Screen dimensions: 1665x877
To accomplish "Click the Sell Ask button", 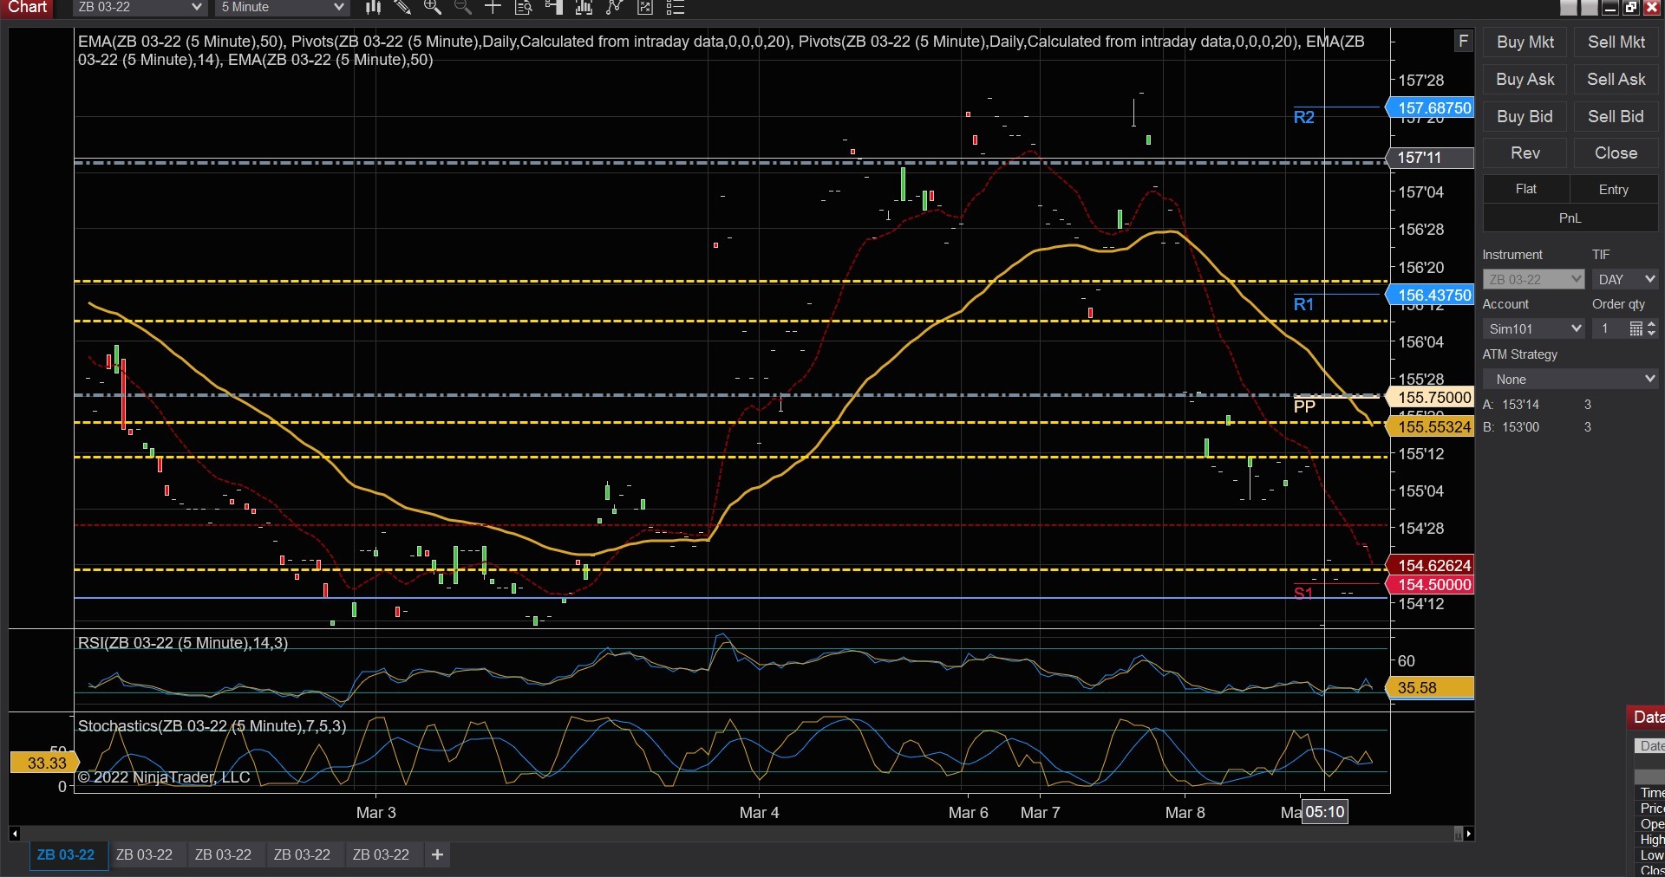I will [x=1616, y=80].
